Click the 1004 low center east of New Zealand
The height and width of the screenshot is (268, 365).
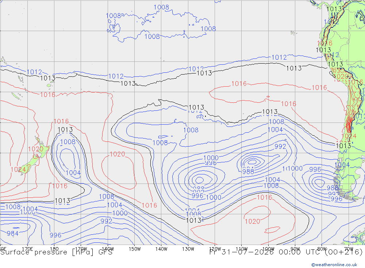[x=73, y=173]
